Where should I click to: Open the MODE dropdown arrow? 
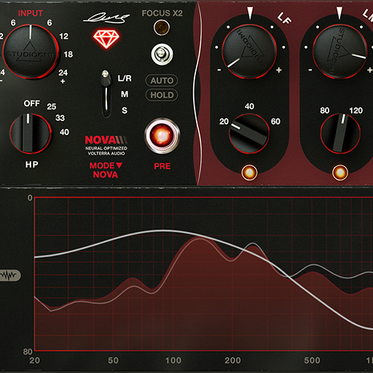(x=119, y=165)
